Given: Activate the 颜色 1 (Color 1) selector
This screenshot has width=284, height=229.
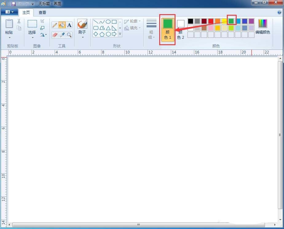Looking at the screenshot, I should tap(168, 30).
